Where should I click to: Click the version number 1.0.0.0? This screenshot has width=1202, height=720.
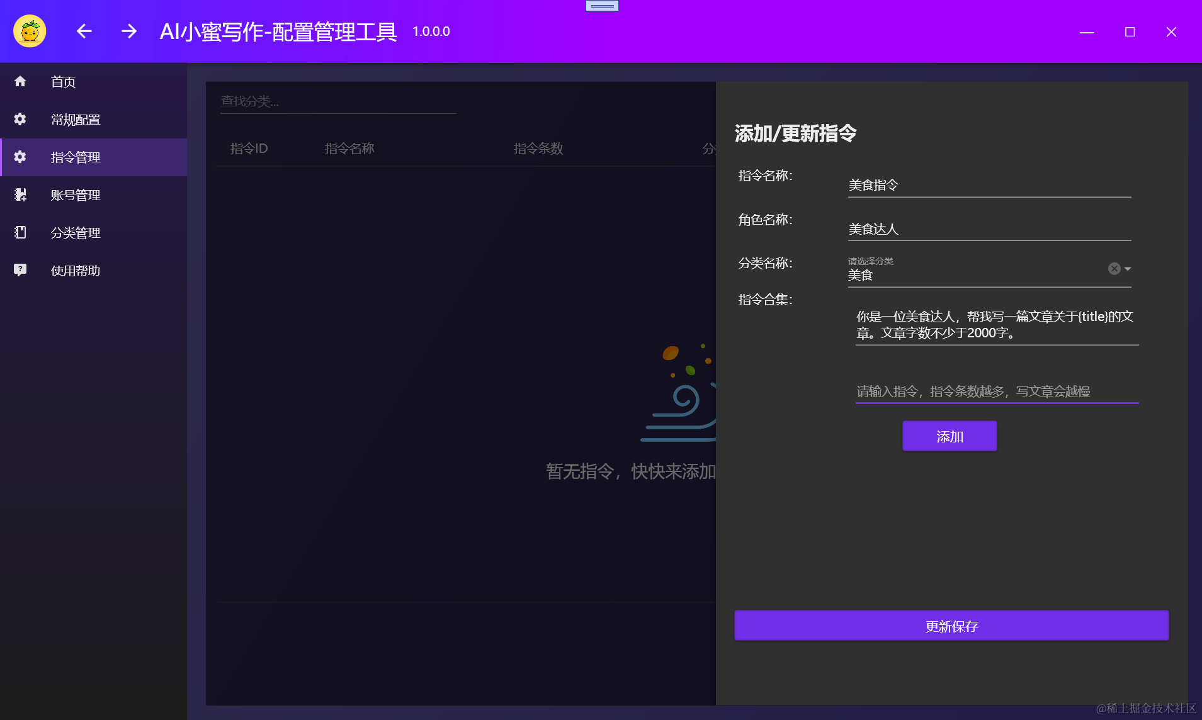click(431, 31)
